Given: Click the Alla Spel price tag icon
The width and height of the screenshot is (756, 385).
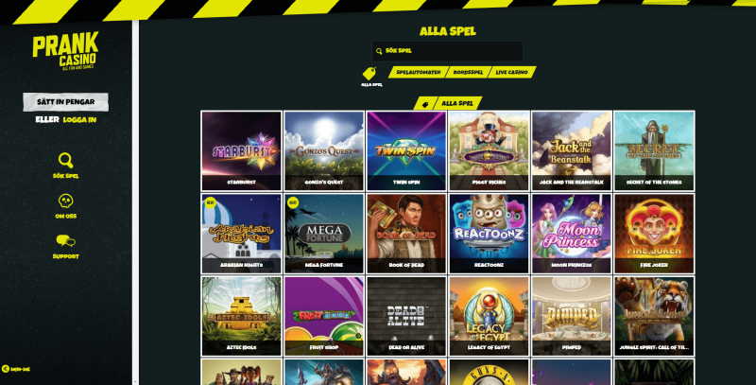Looking at the screenshot, I should (369, 74).
